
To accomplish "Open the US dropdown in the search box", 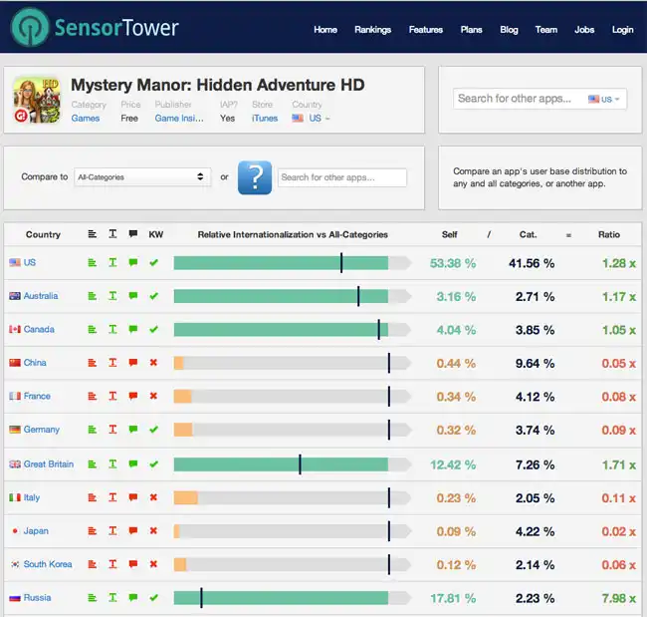I will [603, 99].
